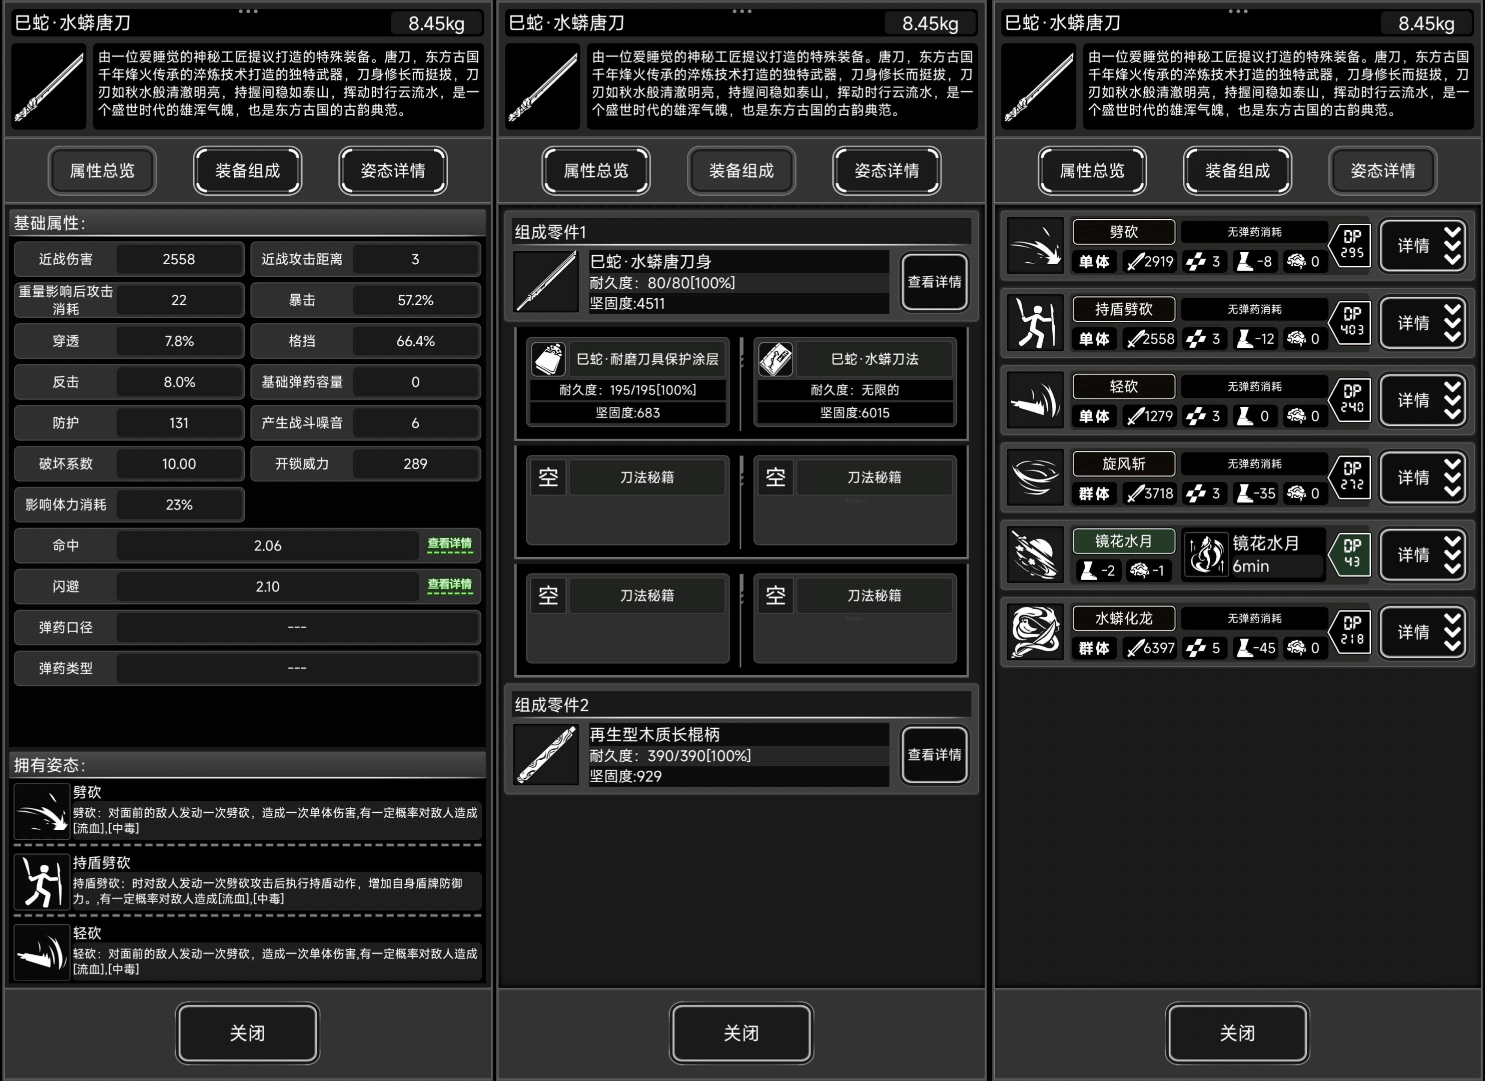This screenshot has height=1081, width=1485.
Task: Open 姿态详情 tab in the middle panel
Action: pos(887,171)
